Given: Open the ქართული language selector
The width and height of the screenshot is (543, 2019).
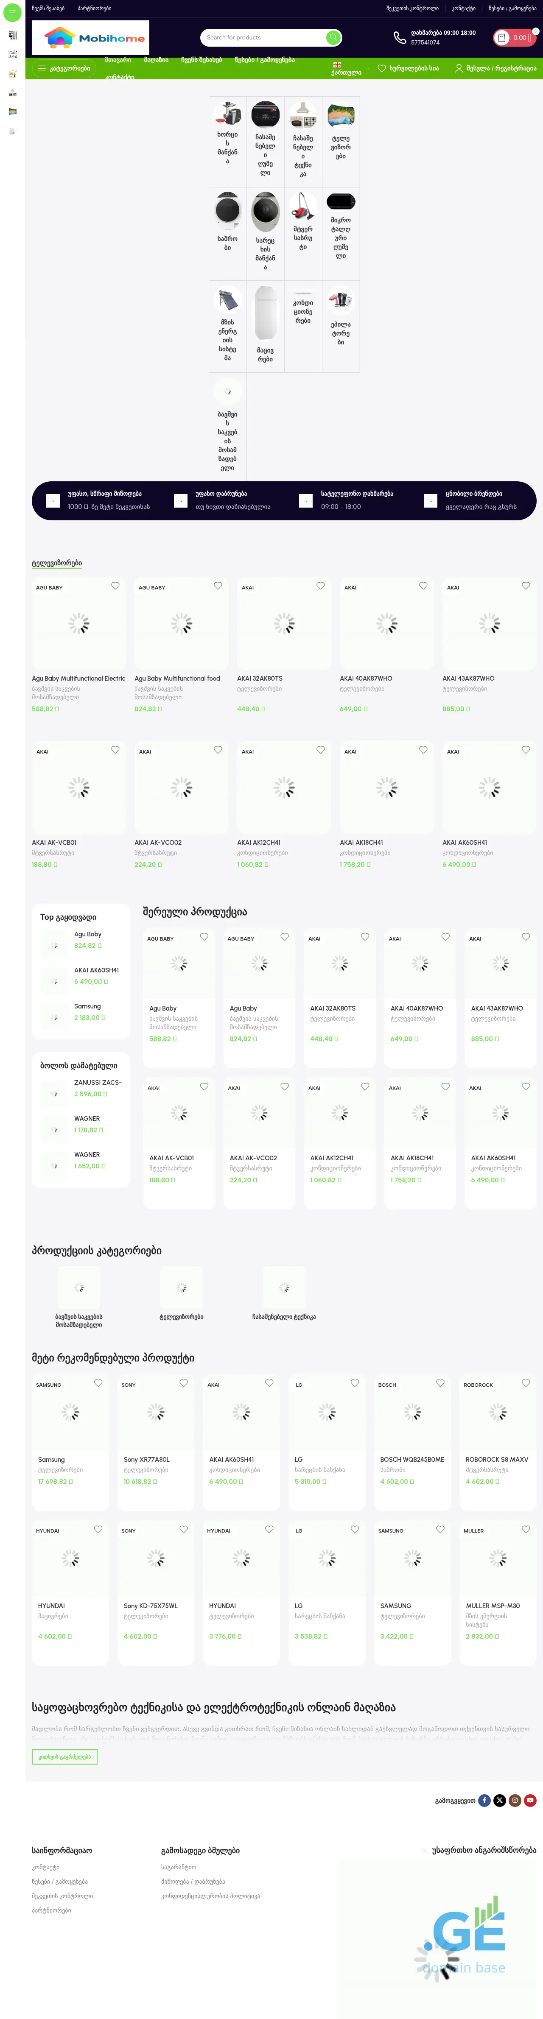Looking at the screenshot, I should click(x=346, y=69).
